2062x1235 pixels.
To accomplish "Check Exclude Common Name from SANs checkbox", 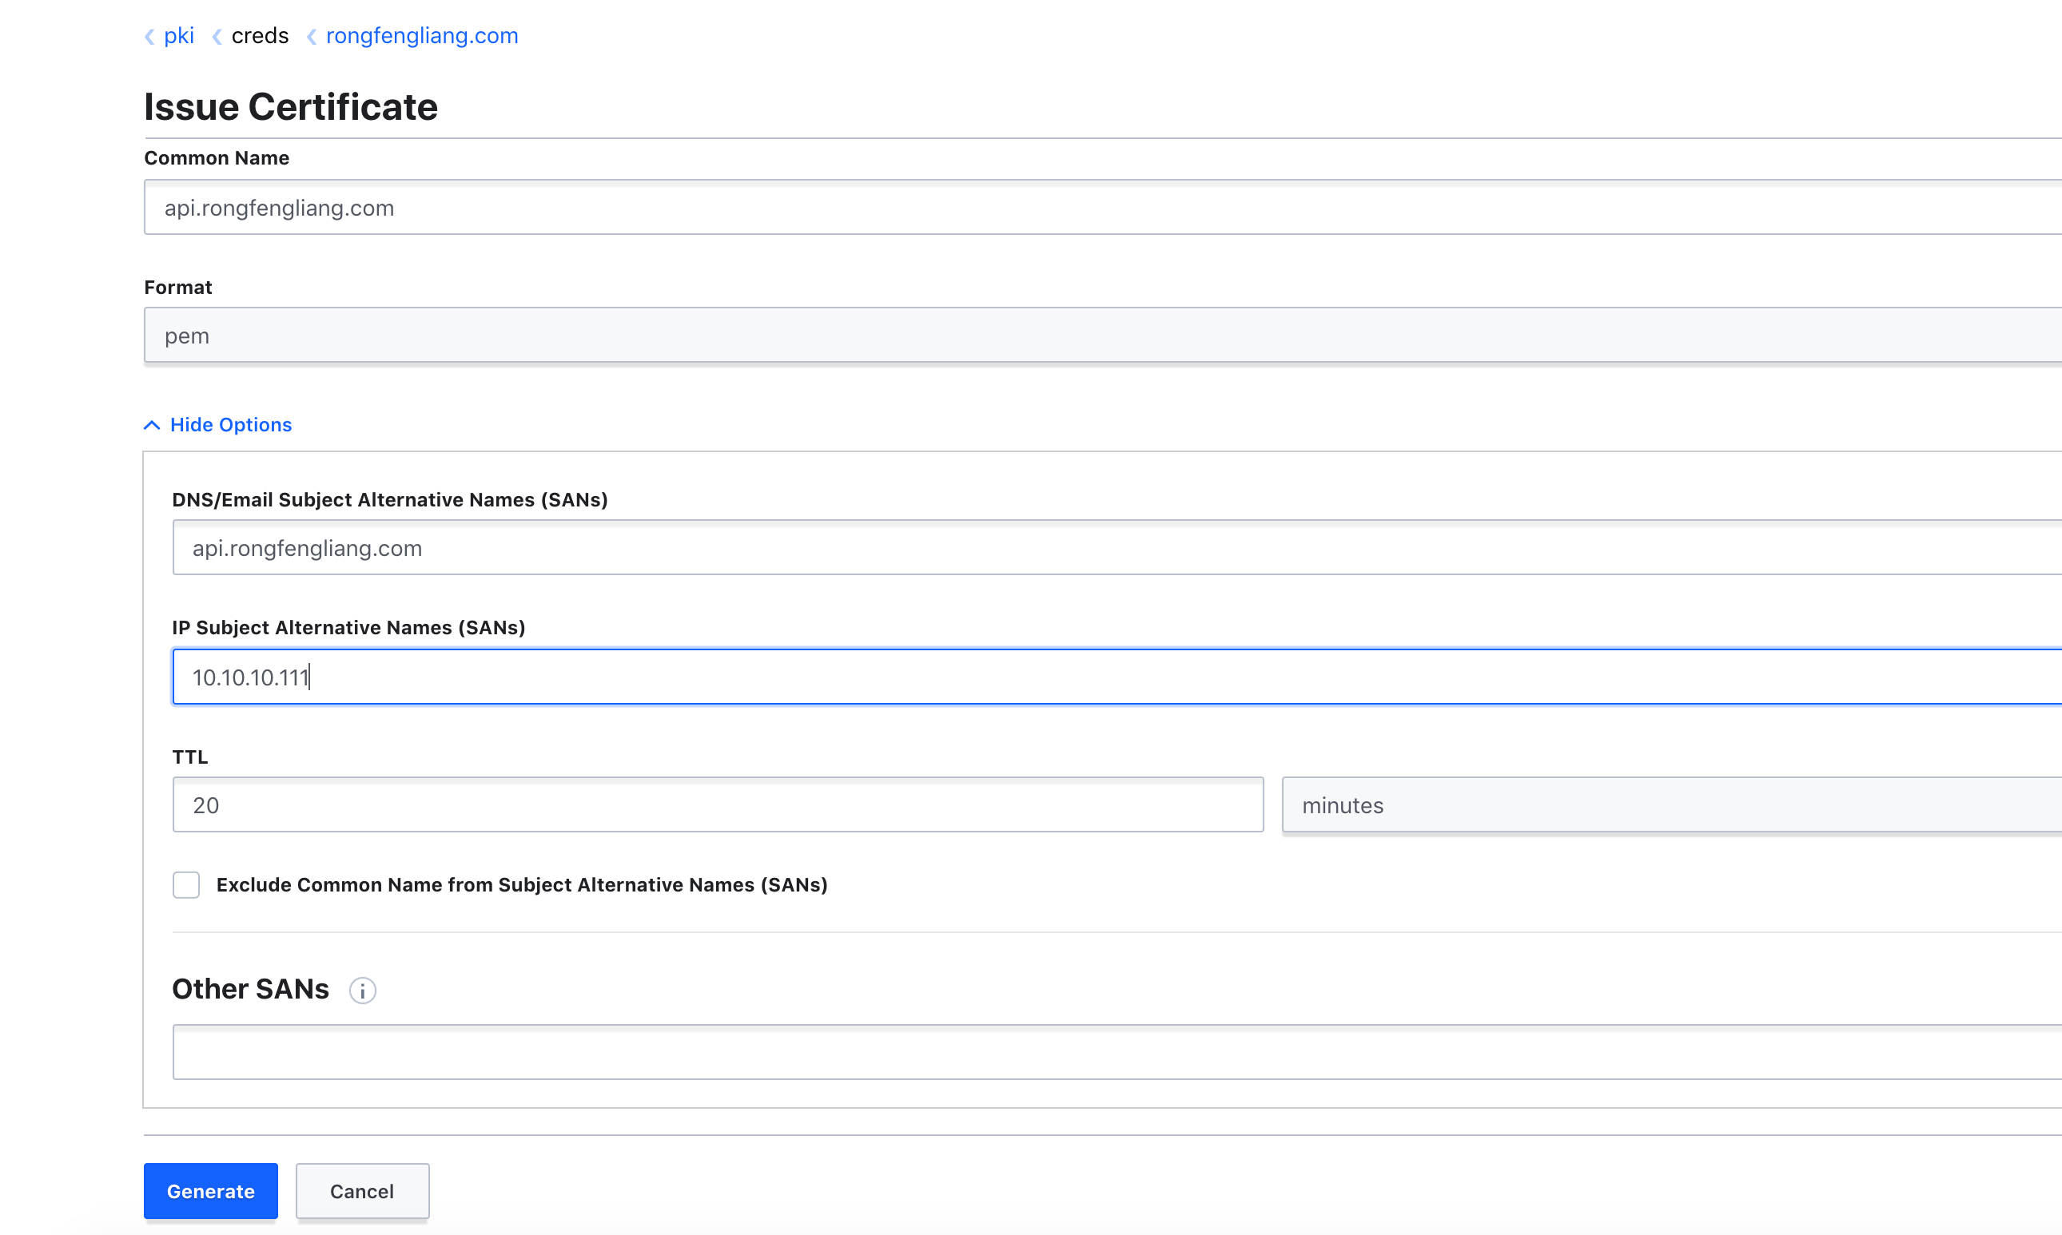I will [x=186, y=884].
